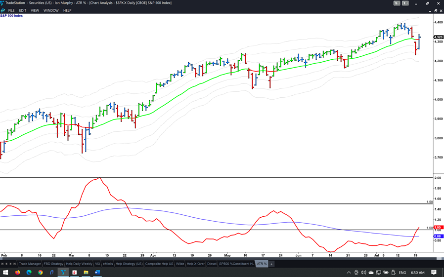Open the ENG language selector
Image resolution: width=444 pixels, height=277 pixels.
pyautogui.click(x=402, y=273)
